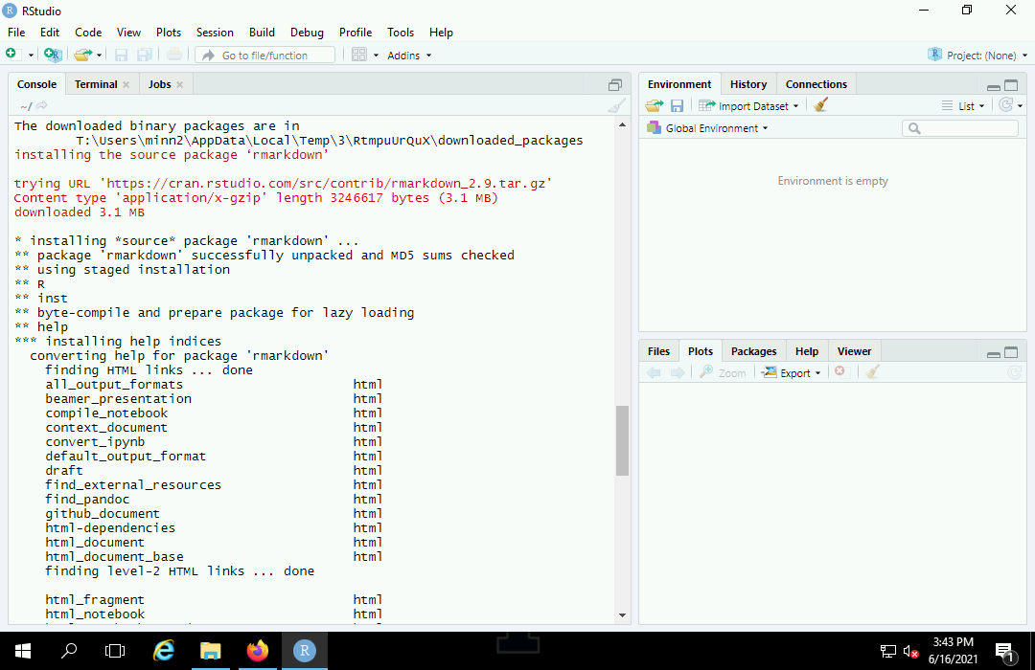Create a new project icon
Image resolution: width=1035 pixels, height=670 pixels.
(53, 55)
